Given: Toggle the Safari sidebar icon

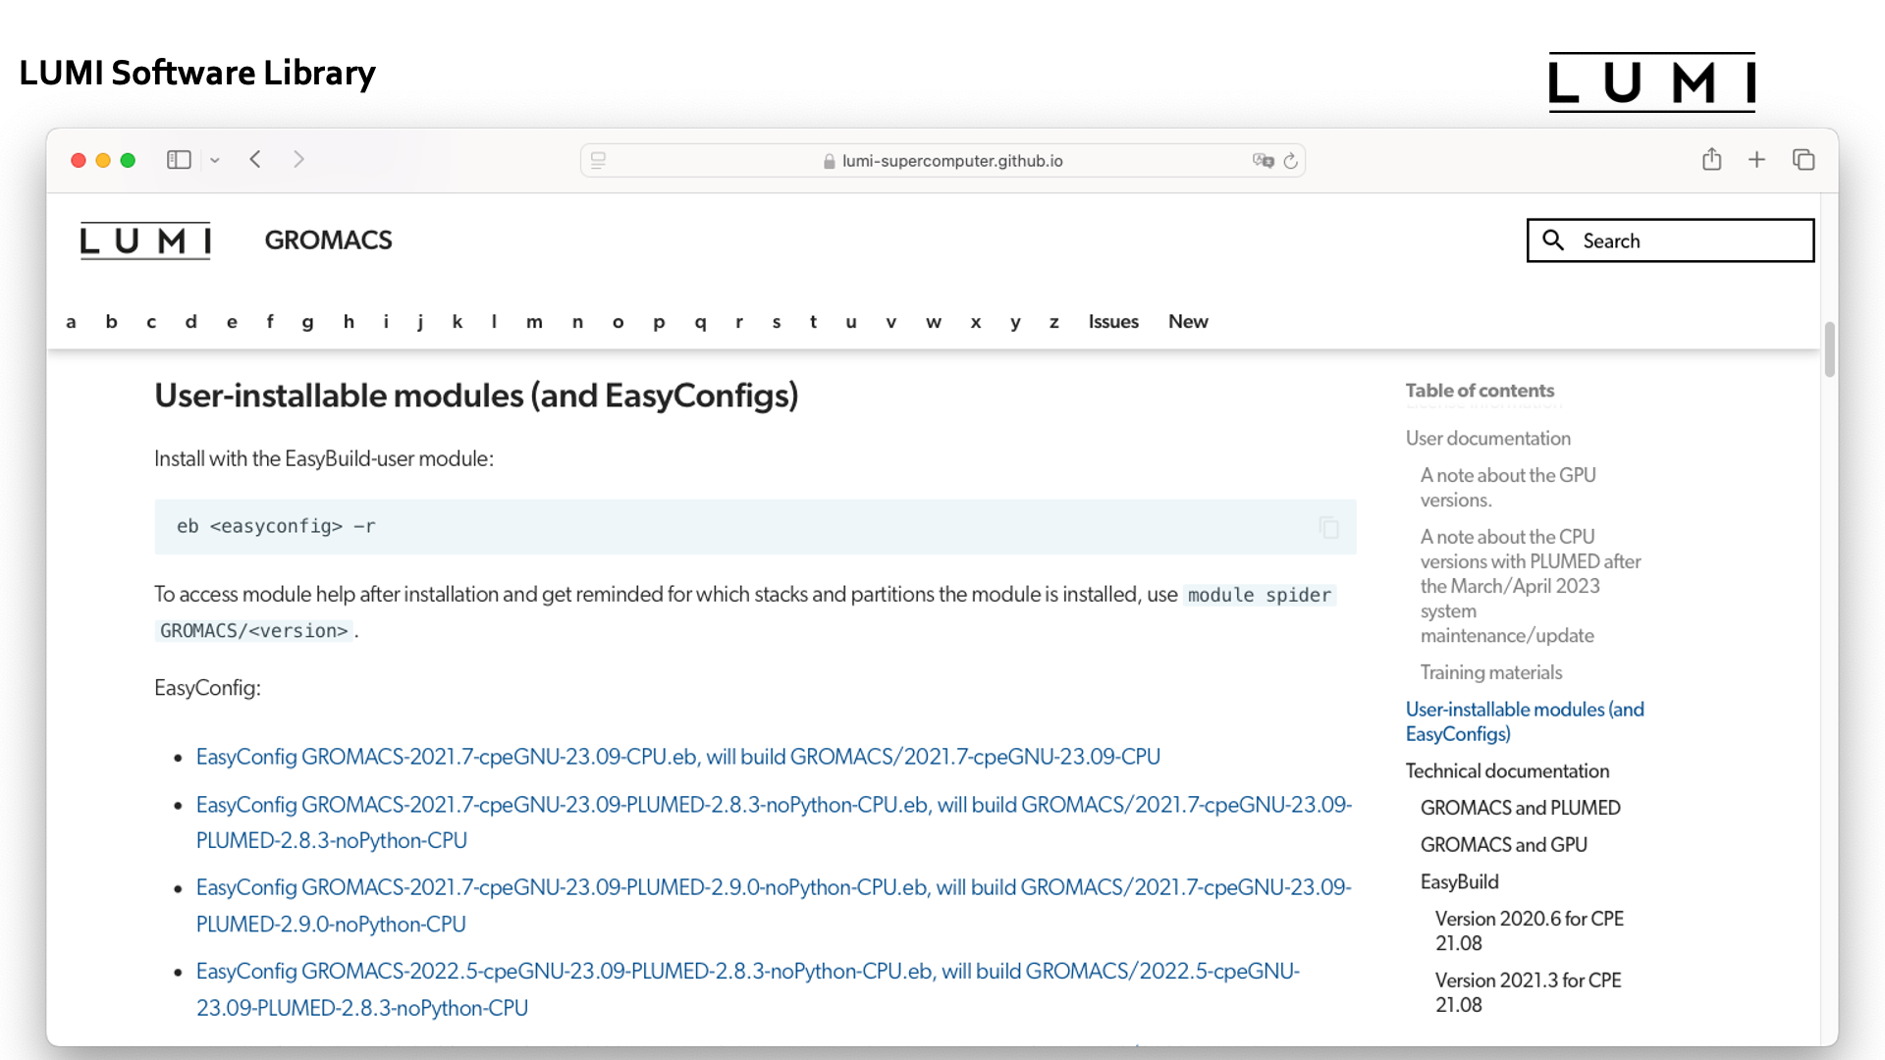Looking at the screenshot, I should [x=179, y=160].
